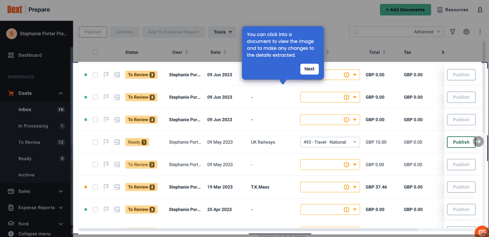
Task: Open the filter icon beside the search bar
Action: (453, 31)
